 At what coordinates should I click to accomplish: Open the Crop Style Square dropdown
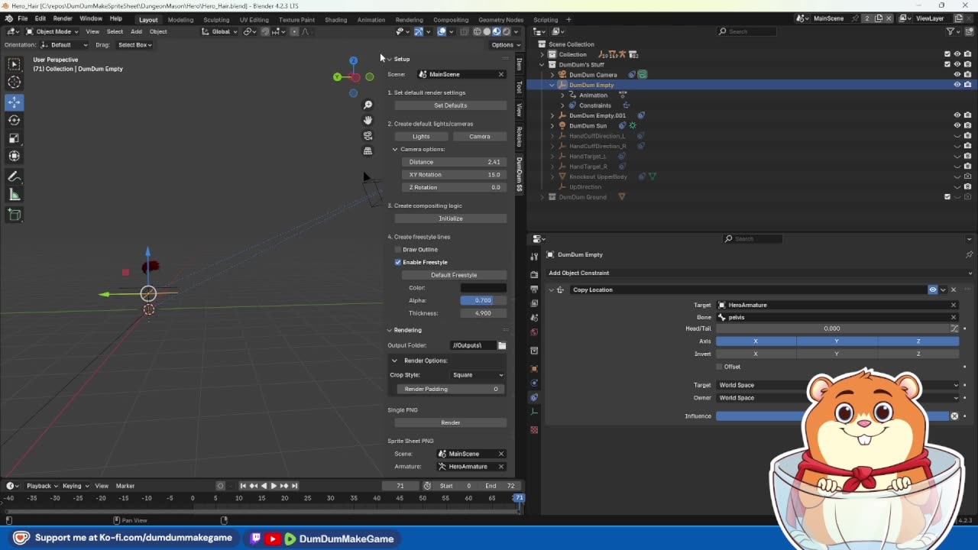[x=478, y=375]
